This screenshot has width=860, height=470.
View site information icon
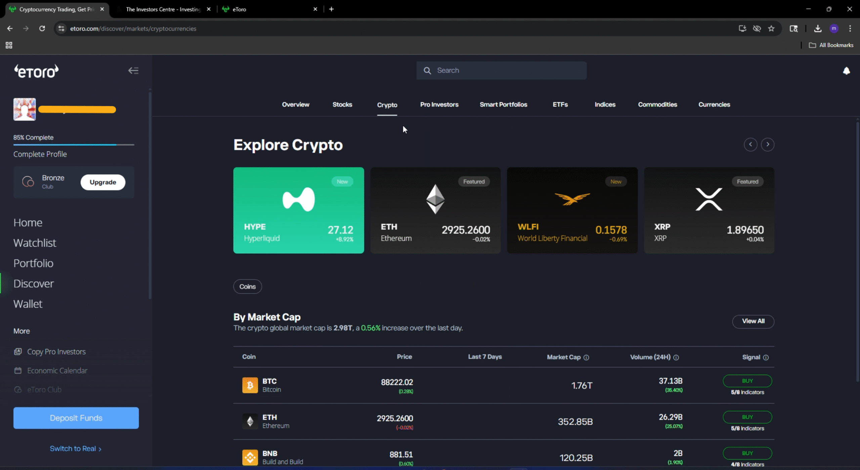(61, 29)
